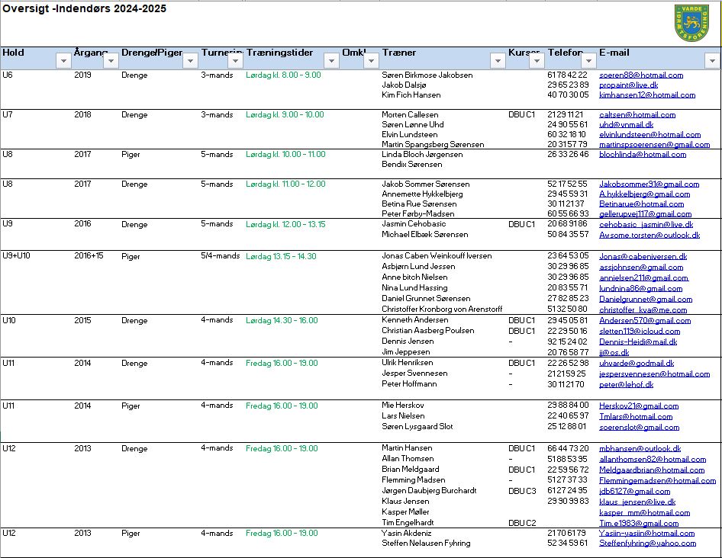Open the Omkl column filter dropdown
Viewport: 722px width, 558px height.
[x=371, y=61]
